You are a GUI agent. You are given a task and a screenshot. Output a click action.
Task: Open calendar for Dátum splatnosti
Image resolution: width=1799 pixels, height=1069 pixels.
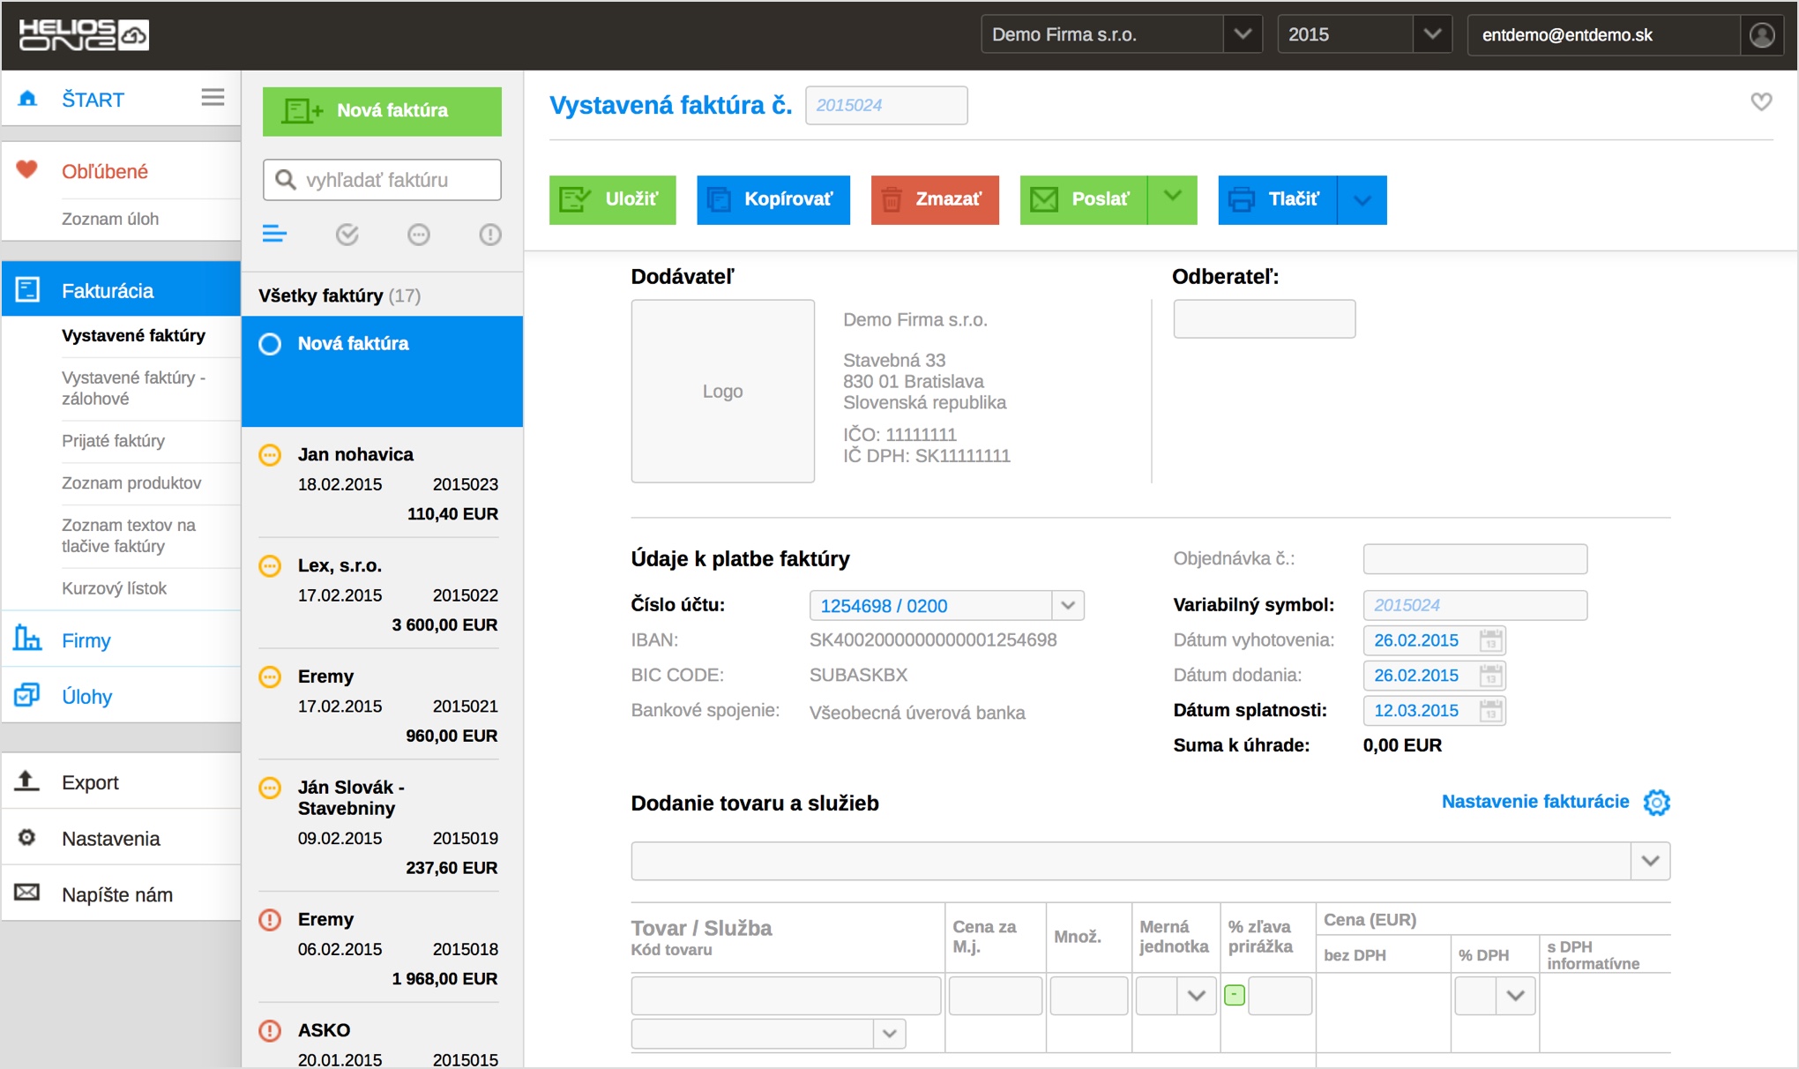(1490, 711)
